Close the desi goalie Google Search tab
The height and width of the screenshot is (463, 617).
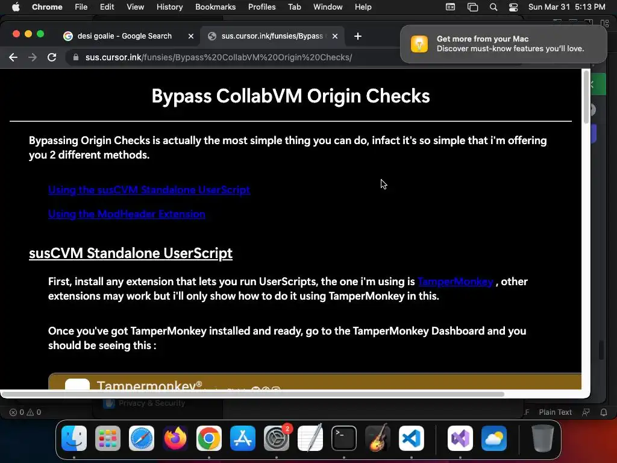click(191, 36)
